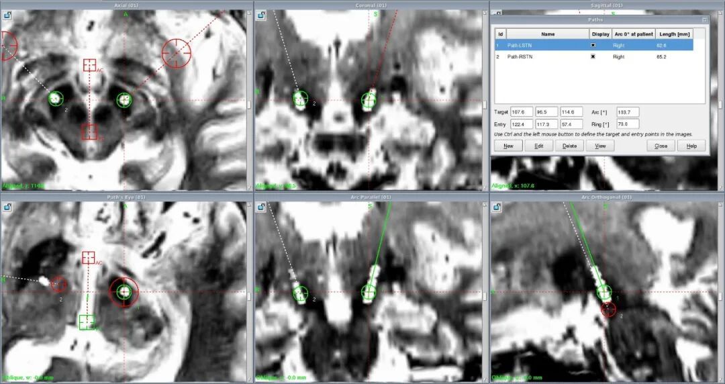Click the Ring angle field
Image resolution: width=725 pixels, height=384 pixels.
(x=628, y=124)
